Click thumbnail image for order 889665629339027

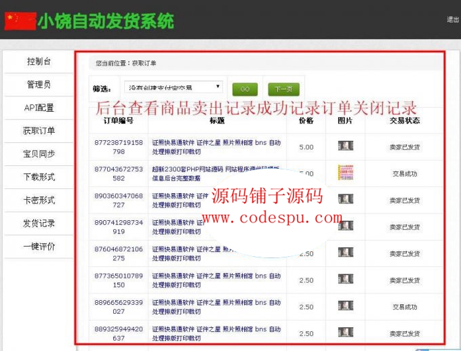tap(346, 306)
